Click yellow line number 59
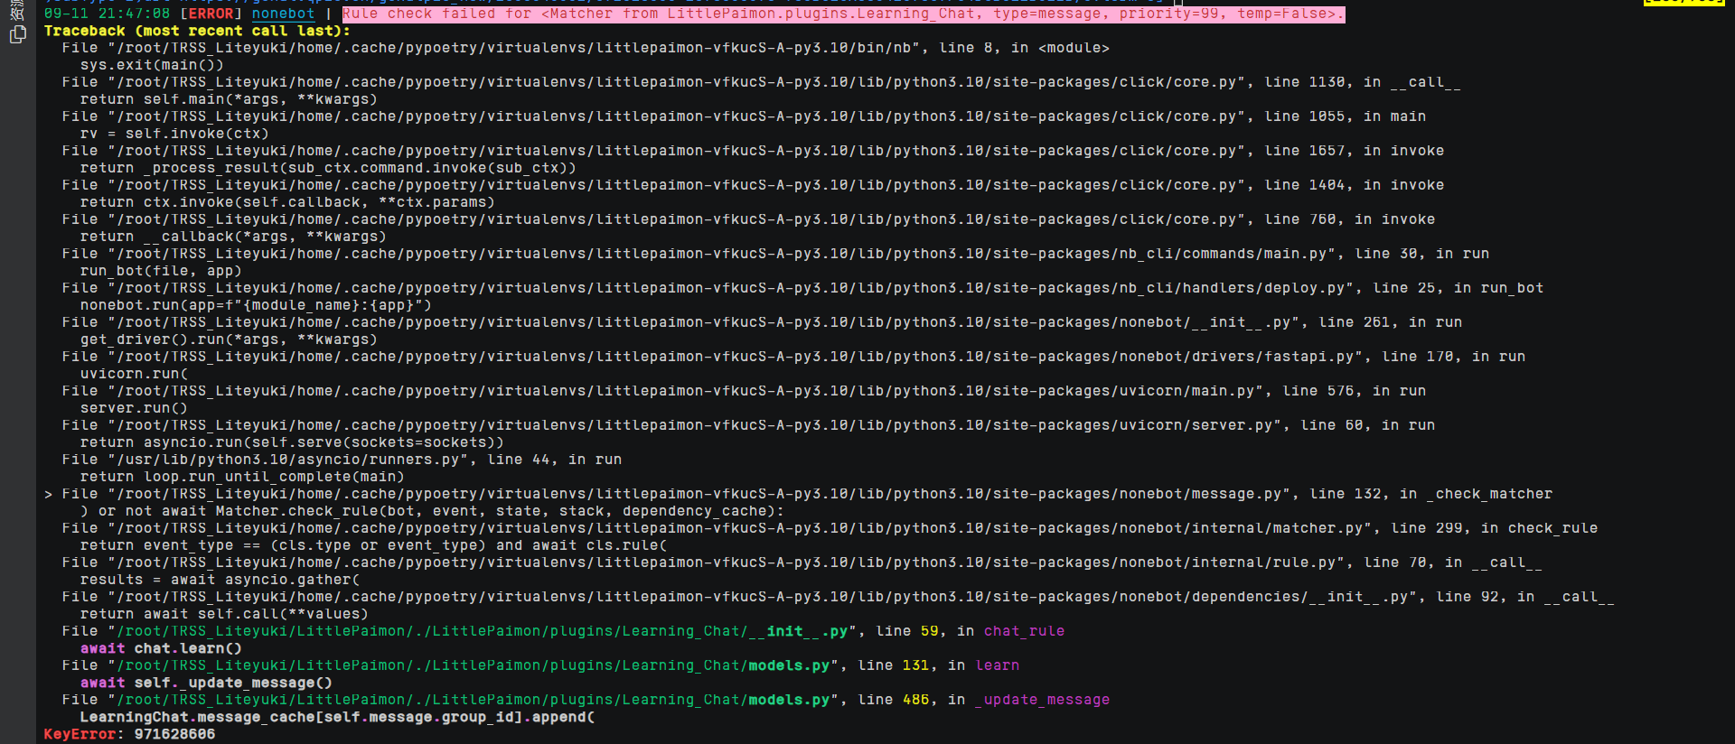Image resolution: width=1735 pixels, height=744 pixels. tap(929, 631)
